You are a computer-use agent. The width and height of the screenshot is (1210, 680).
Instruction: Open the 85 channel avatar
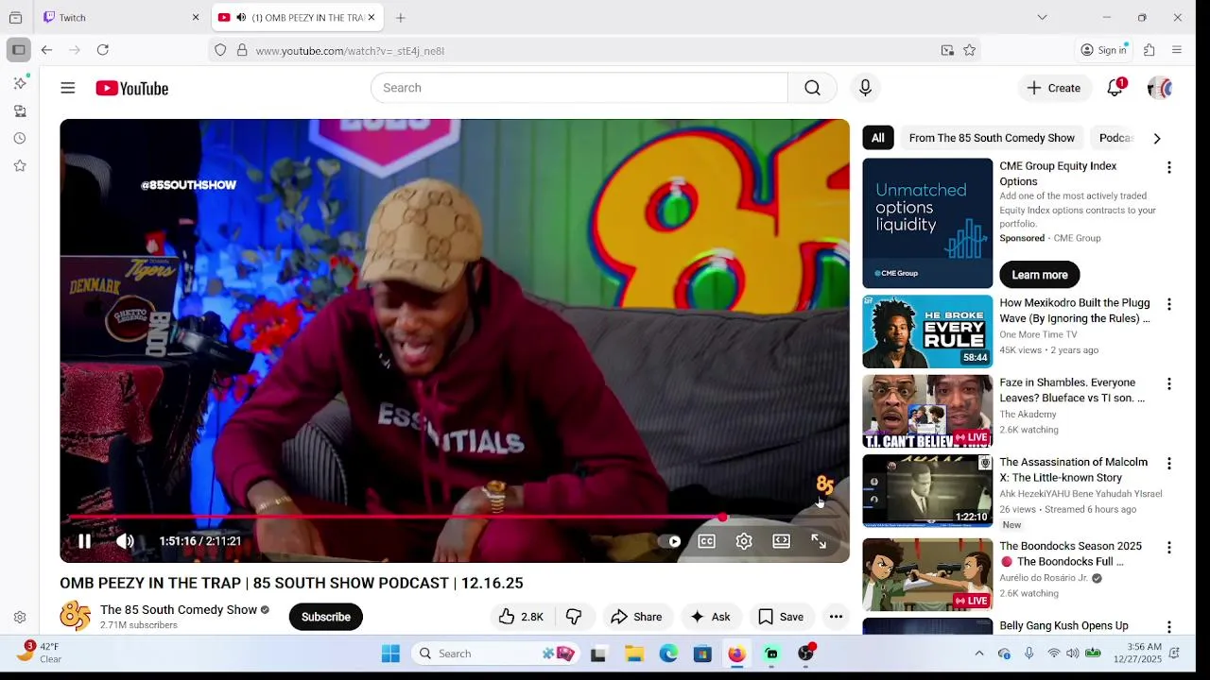point(76,617)
